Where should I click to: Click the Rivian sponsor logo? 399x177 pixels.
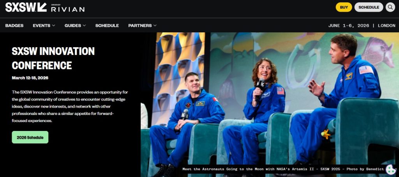click(68, 8)
